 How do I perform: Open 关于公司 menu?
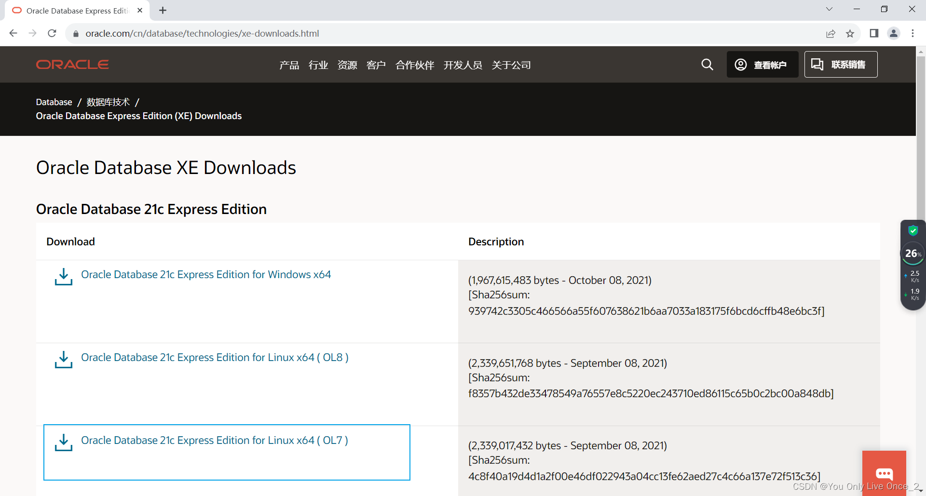[511, 65]
